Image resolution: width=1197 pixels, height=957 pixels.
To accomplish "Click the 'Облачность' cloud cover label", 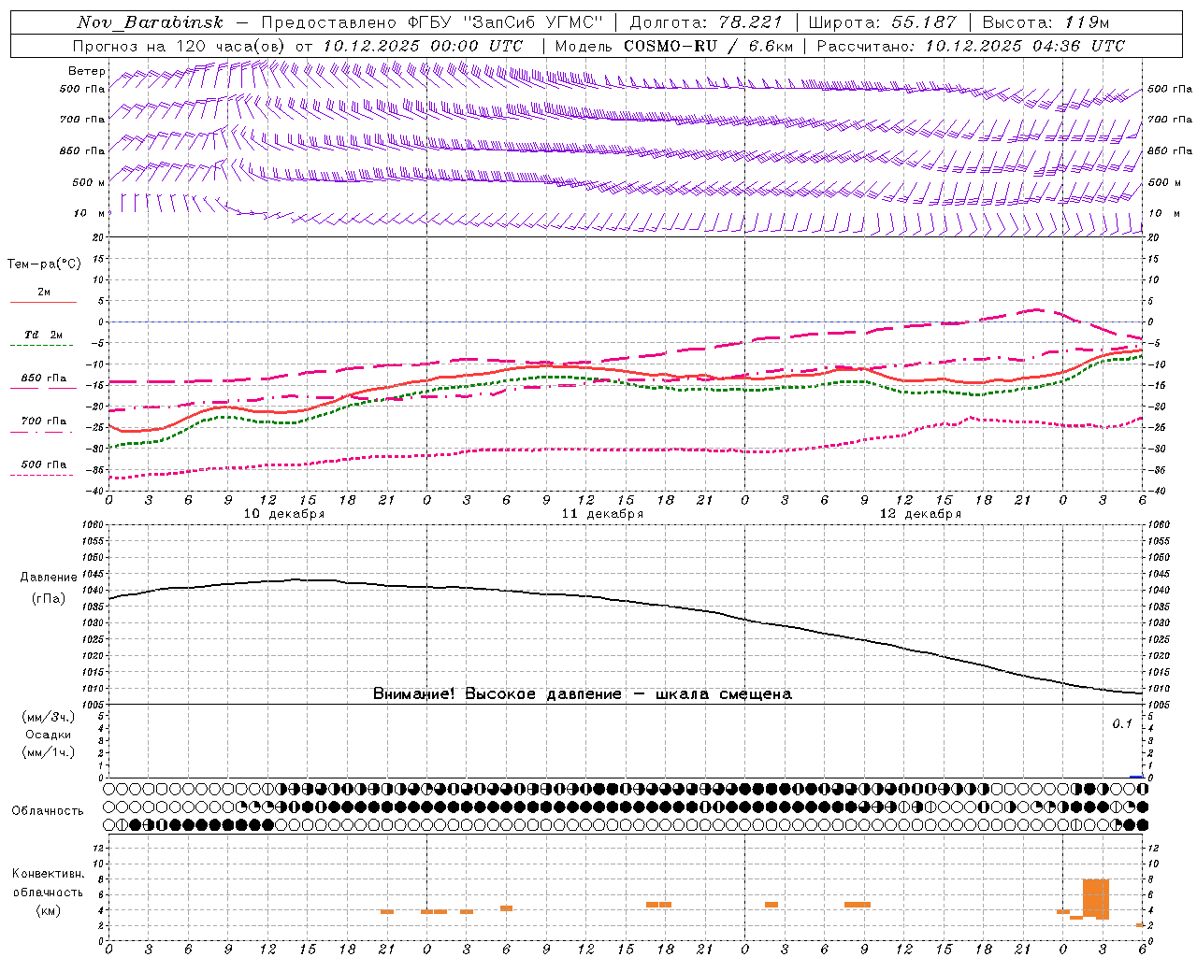I will coord(48,811).
